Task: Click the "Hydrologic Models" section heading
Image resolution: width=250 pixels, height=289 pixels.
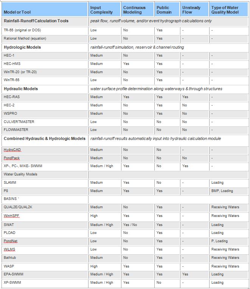Action: (x=22, y=48)
